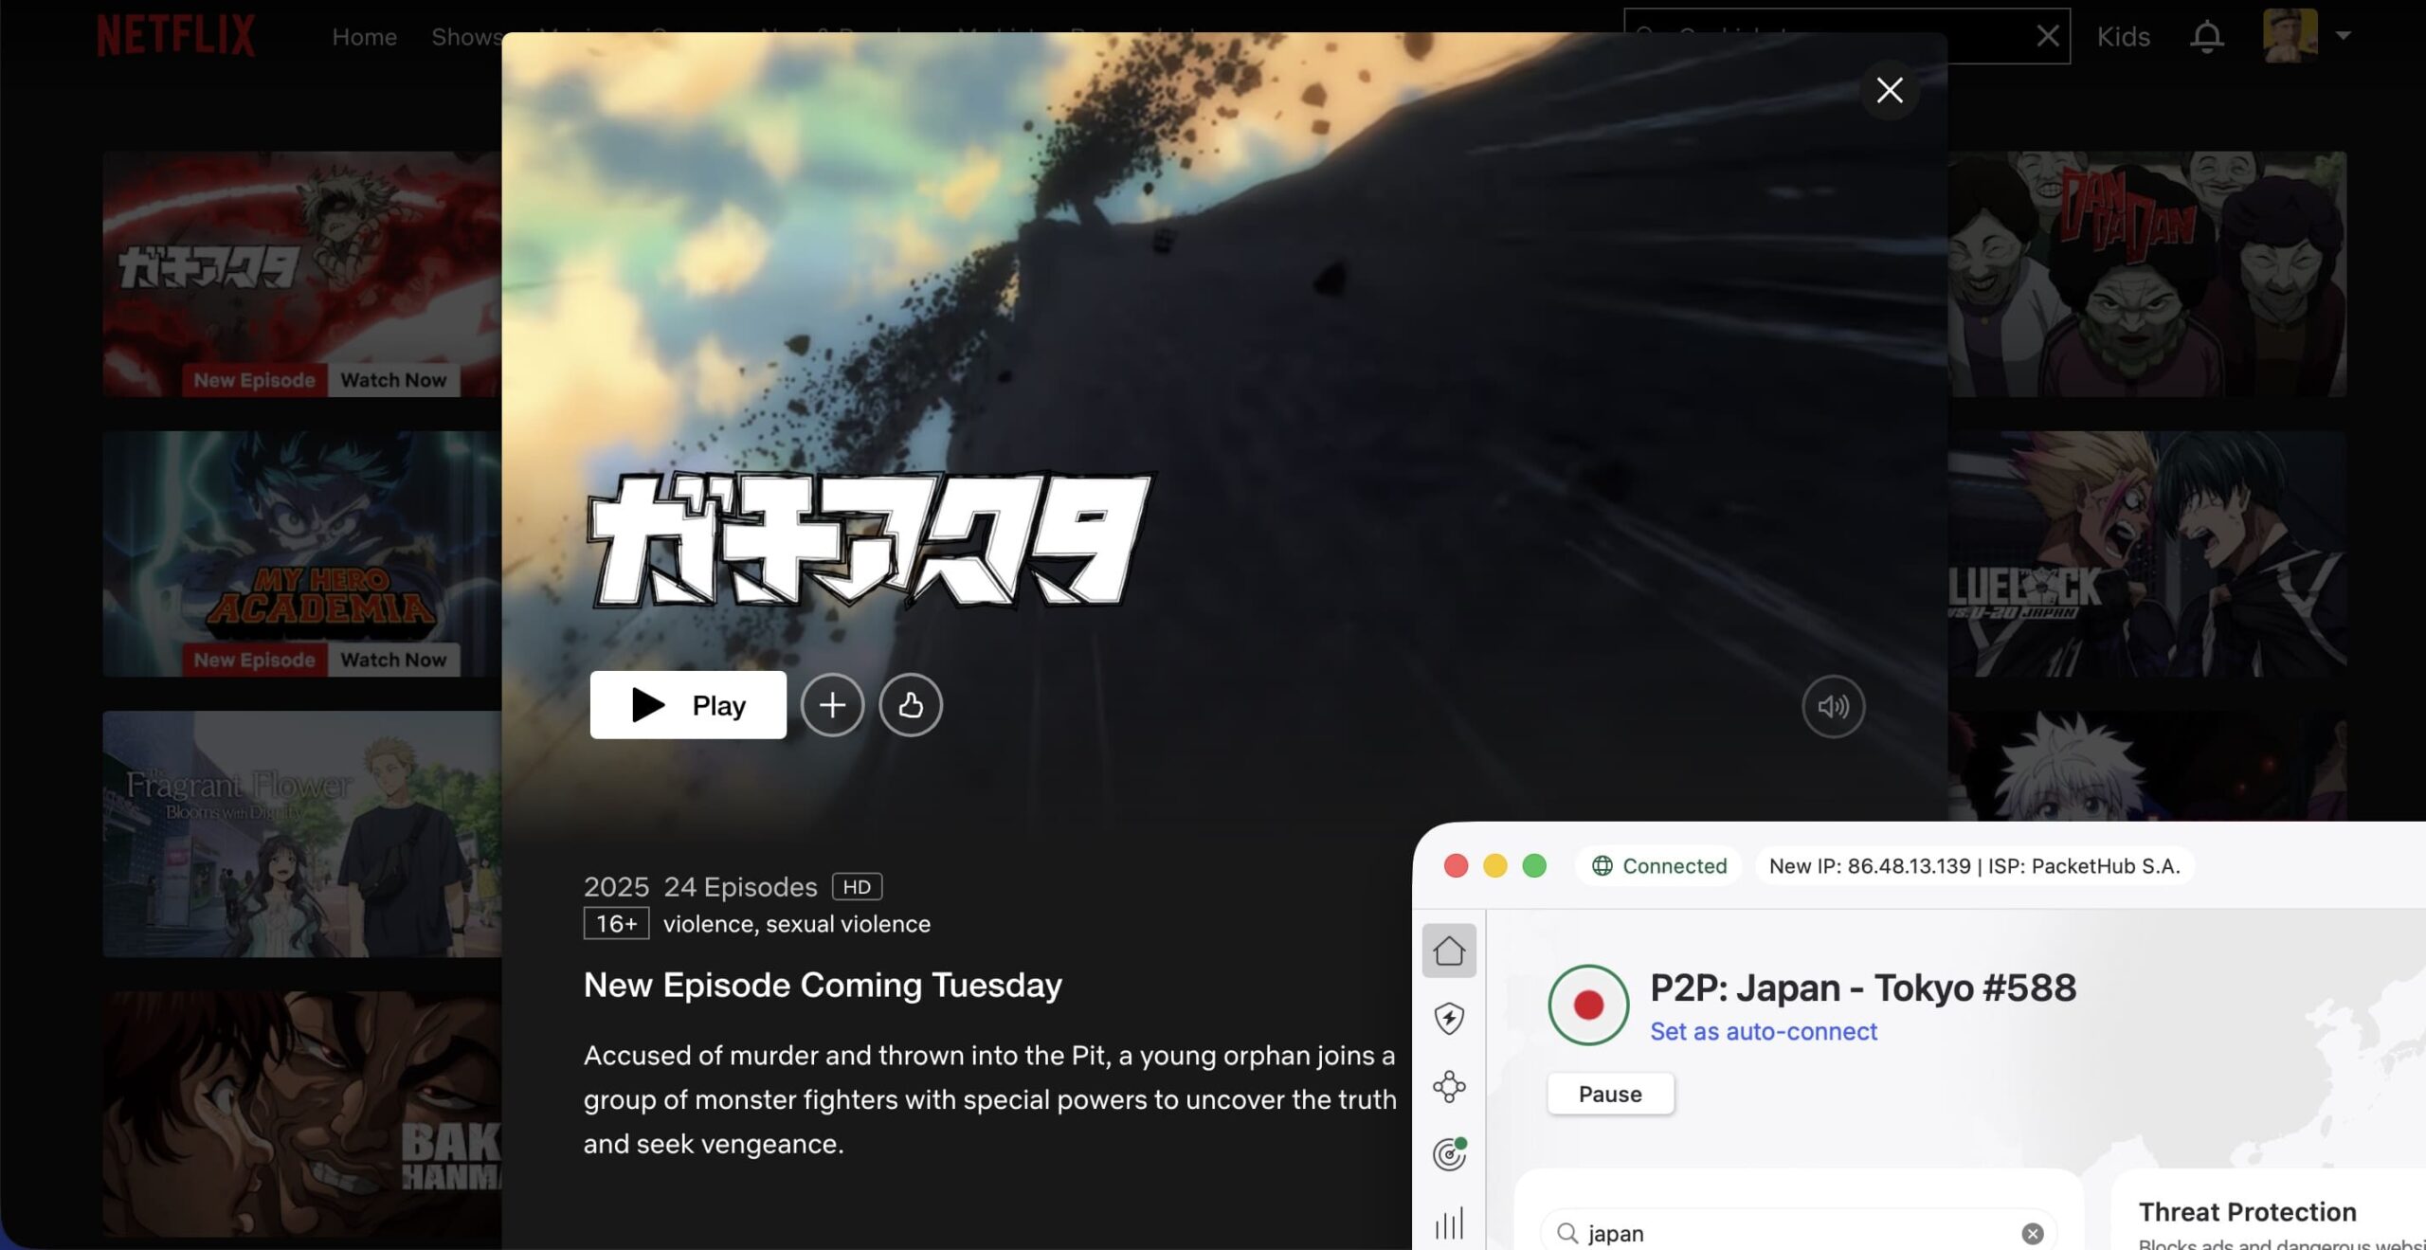Add the show to My List
The height and width of the screenshot is (1250, 2426).
pyautogui.click(x=832, y=704)
